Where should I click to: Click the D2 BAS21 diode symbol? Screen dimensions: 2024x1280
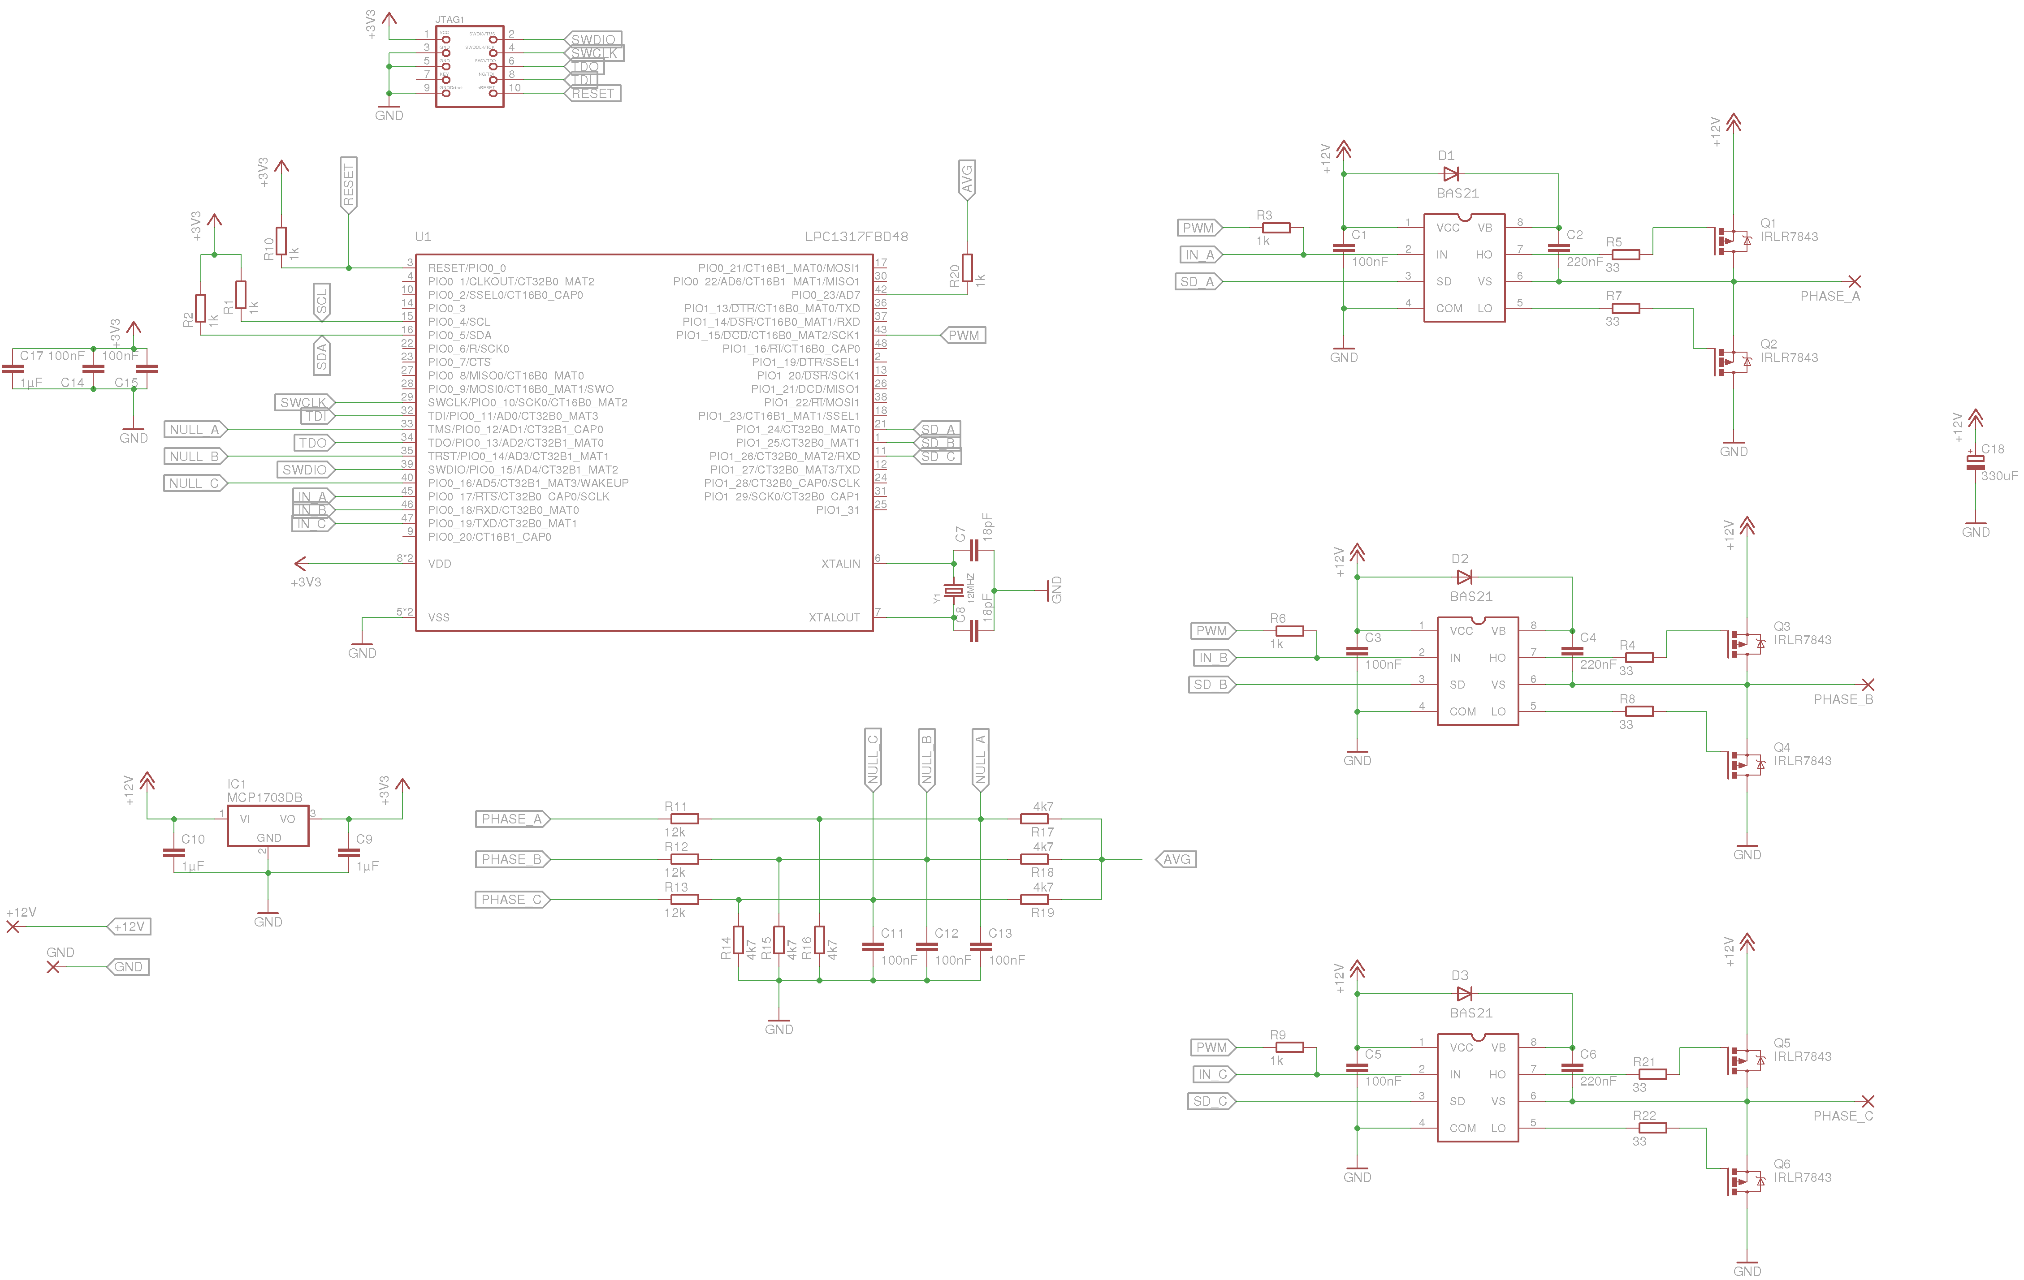1464,578
